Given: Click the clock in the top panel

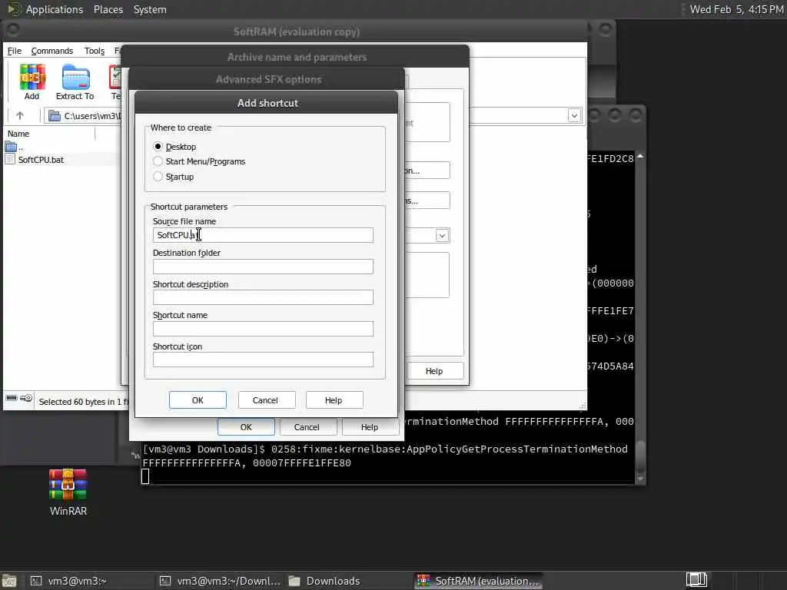Looking at the screenshot, I should pos(736,9).
